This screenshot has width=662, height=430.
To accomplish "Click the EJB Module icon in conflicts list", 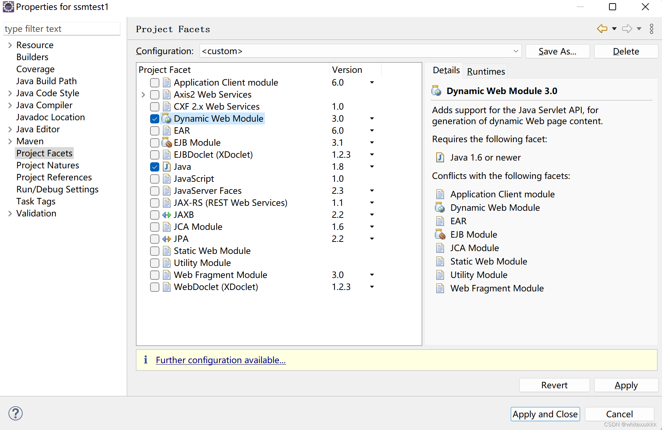I will 440,234.
